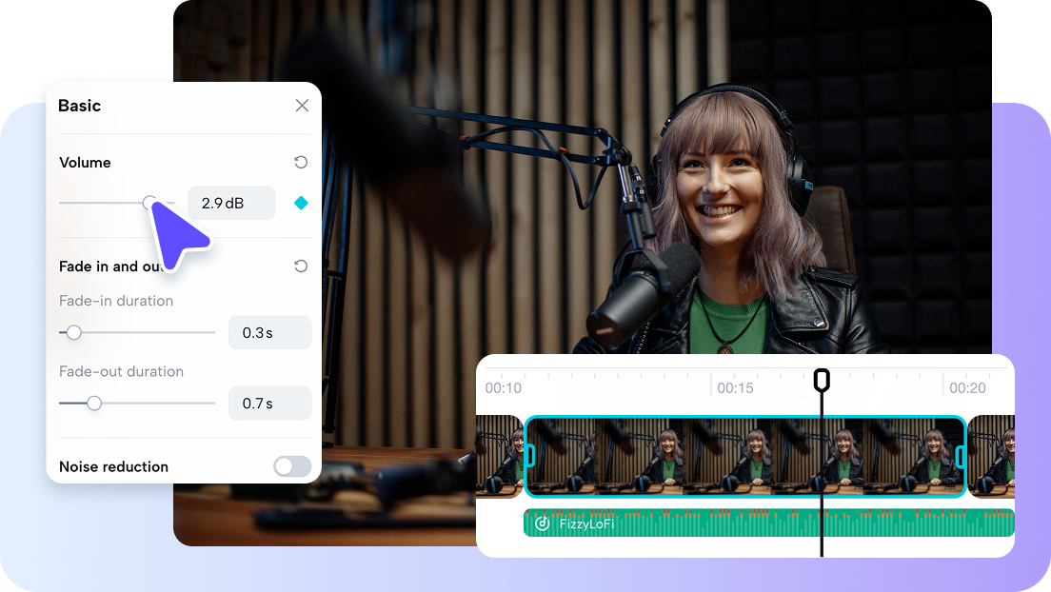Grab the playhead marker on the timeline

(x=821, y=380)
